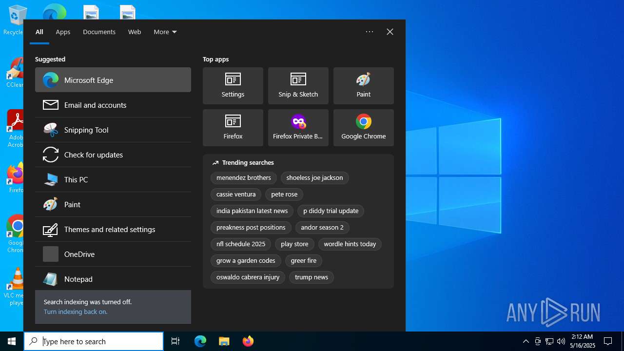Open File Explorer from the taskbar

224,341
